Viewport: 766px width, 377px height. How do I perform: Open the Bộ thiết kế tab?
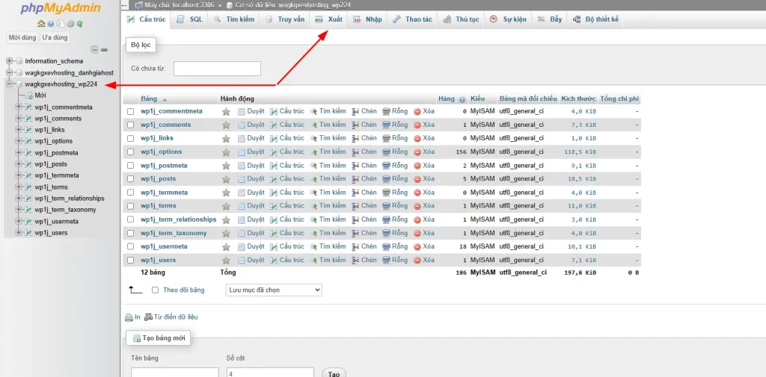click(x=595, y=19)
